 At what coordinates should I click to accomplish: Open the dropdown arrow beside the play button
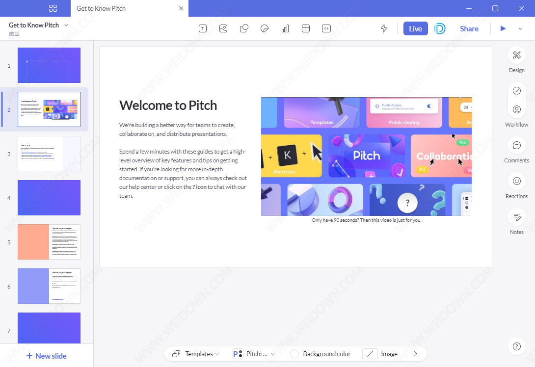[520, 28]
